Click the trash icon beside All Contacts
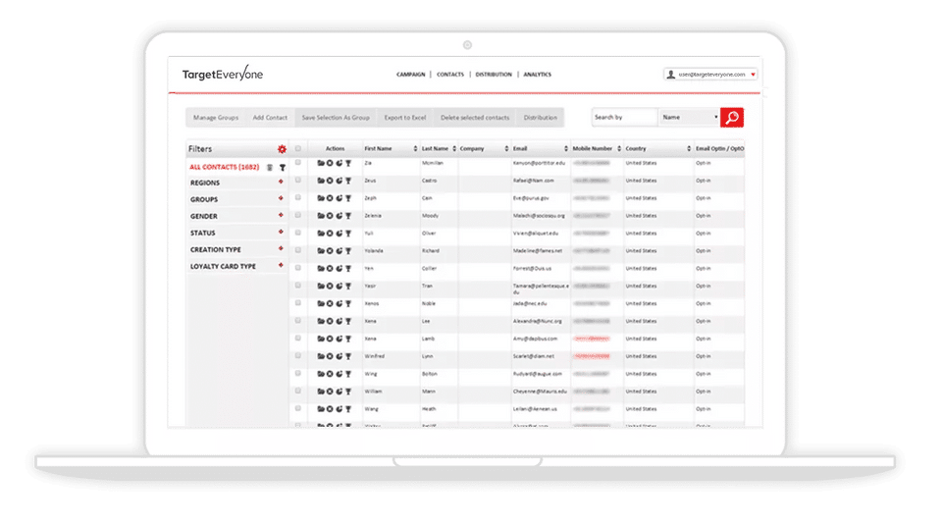This screenshot has height=524, width=942. tap(270, 168)
